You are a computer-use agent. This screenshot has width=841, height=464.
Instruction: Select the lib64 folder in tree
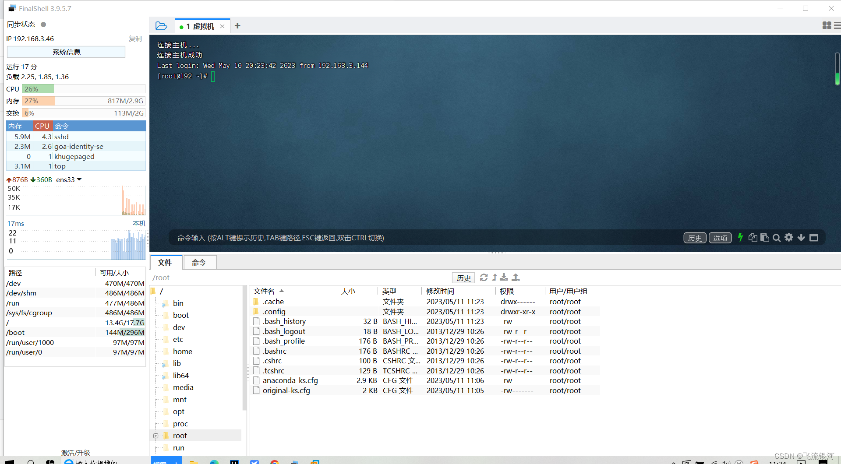(180, 376)
